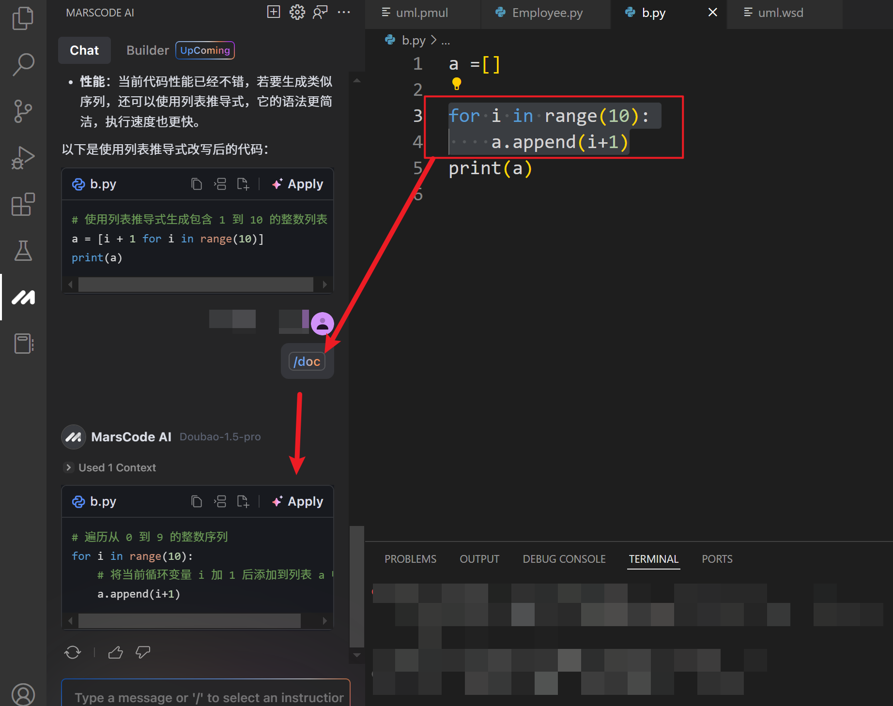Click the first code block horizontal scrollbar
Image resolution: width=893 pixels, height=706 pixels.
point(196,285)
